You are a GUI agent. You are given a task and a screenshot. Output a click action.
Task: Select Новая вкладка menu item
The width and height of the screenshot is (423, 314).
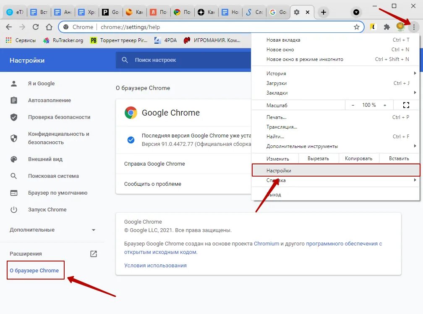[335, 40]
